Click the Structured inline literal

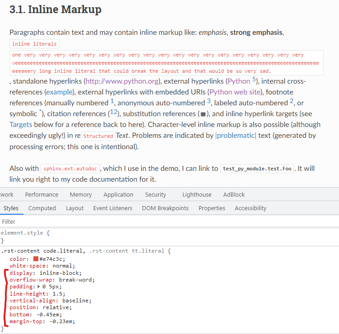click(98, 136)
